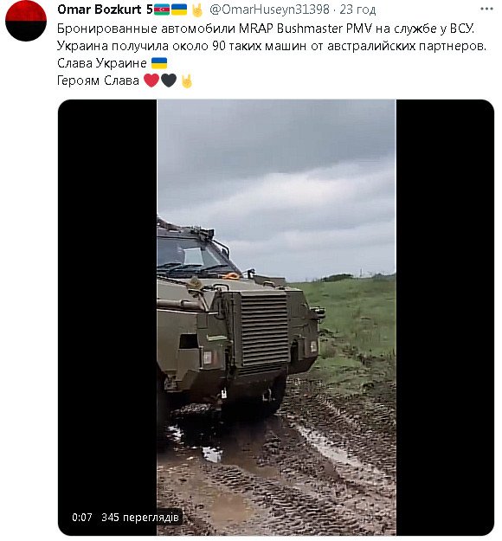Open the tweet via '23 год' timestamp
The width and height of the screenshot is (502, 541).
pos(357,10)
